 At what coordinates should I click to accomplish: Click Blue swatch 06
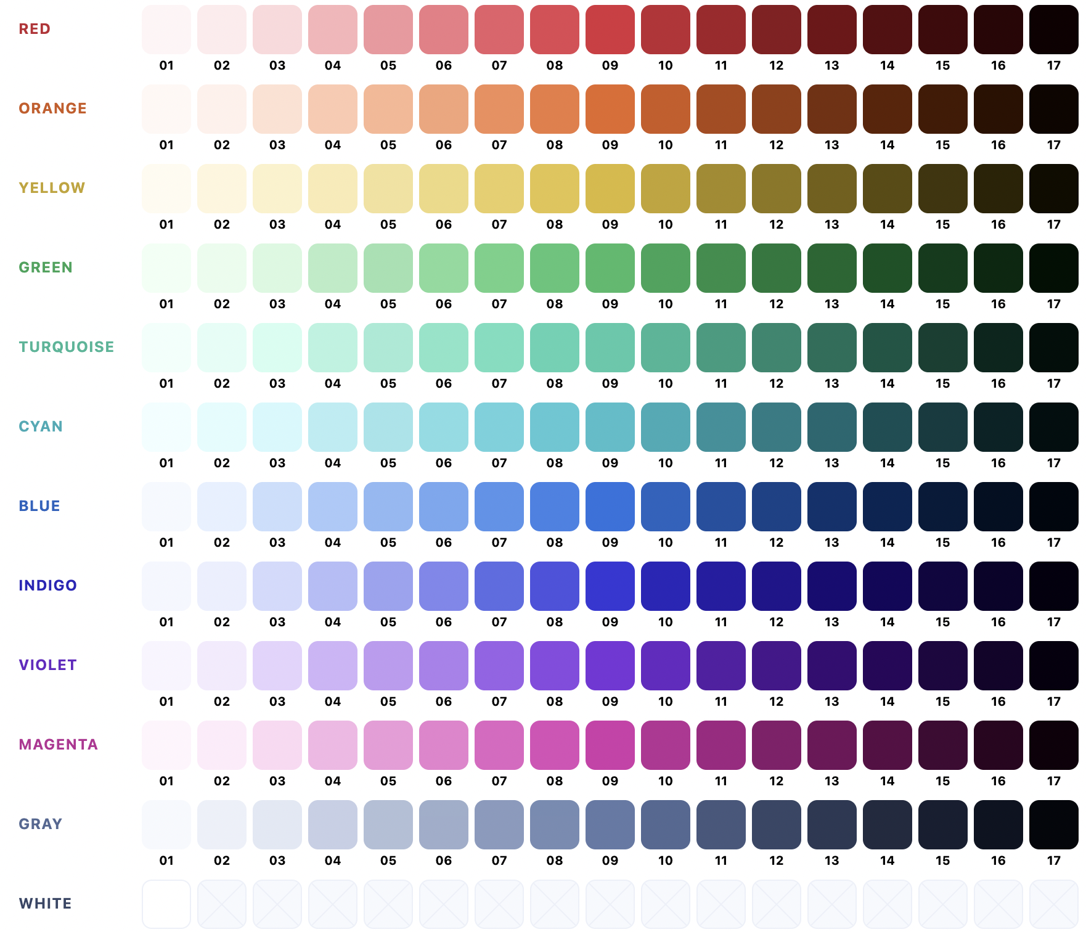(444, 507)
